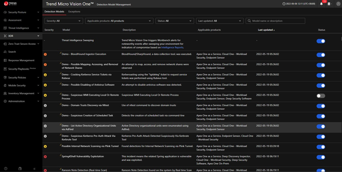Viewport: 342px width, 172px height.
Task: Sort by the Last updated column header
Action: tap(266, 30)
